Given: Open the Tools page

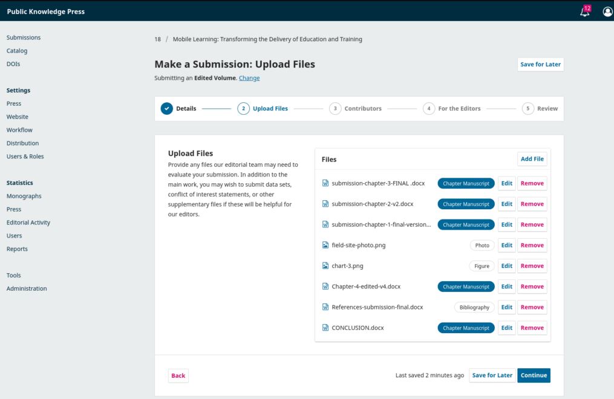Looking at the screenshot, I should coord(14,276).
